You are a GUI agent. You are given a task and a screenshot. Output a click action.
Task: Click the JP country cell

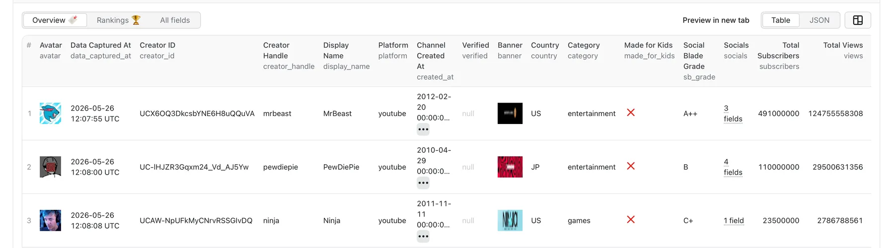click(535, 167)
